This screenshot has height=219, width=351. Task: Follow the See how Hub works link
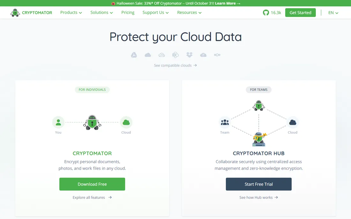tap(258, 197)
